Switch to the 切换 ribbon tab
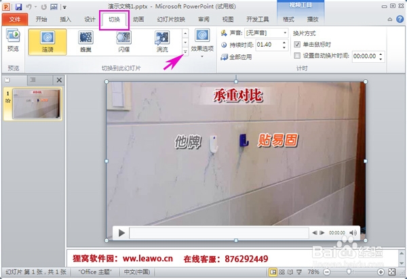Screen dimensions: 407x279 pyautogui.click(x=114, y=20)
